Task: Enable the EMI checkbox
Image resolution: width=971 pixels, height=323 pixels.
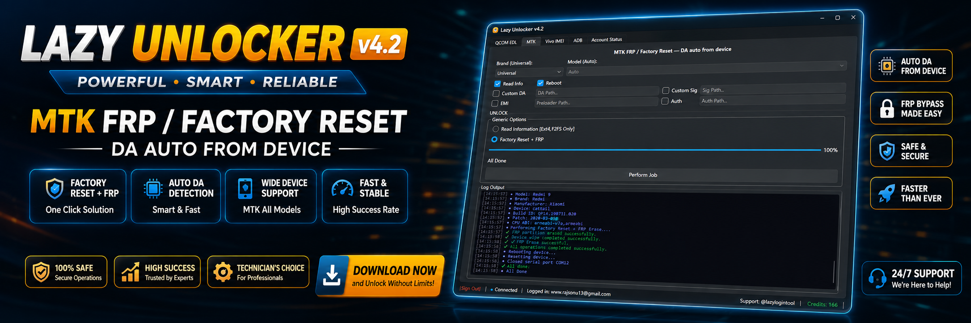Action: point(495,103)
